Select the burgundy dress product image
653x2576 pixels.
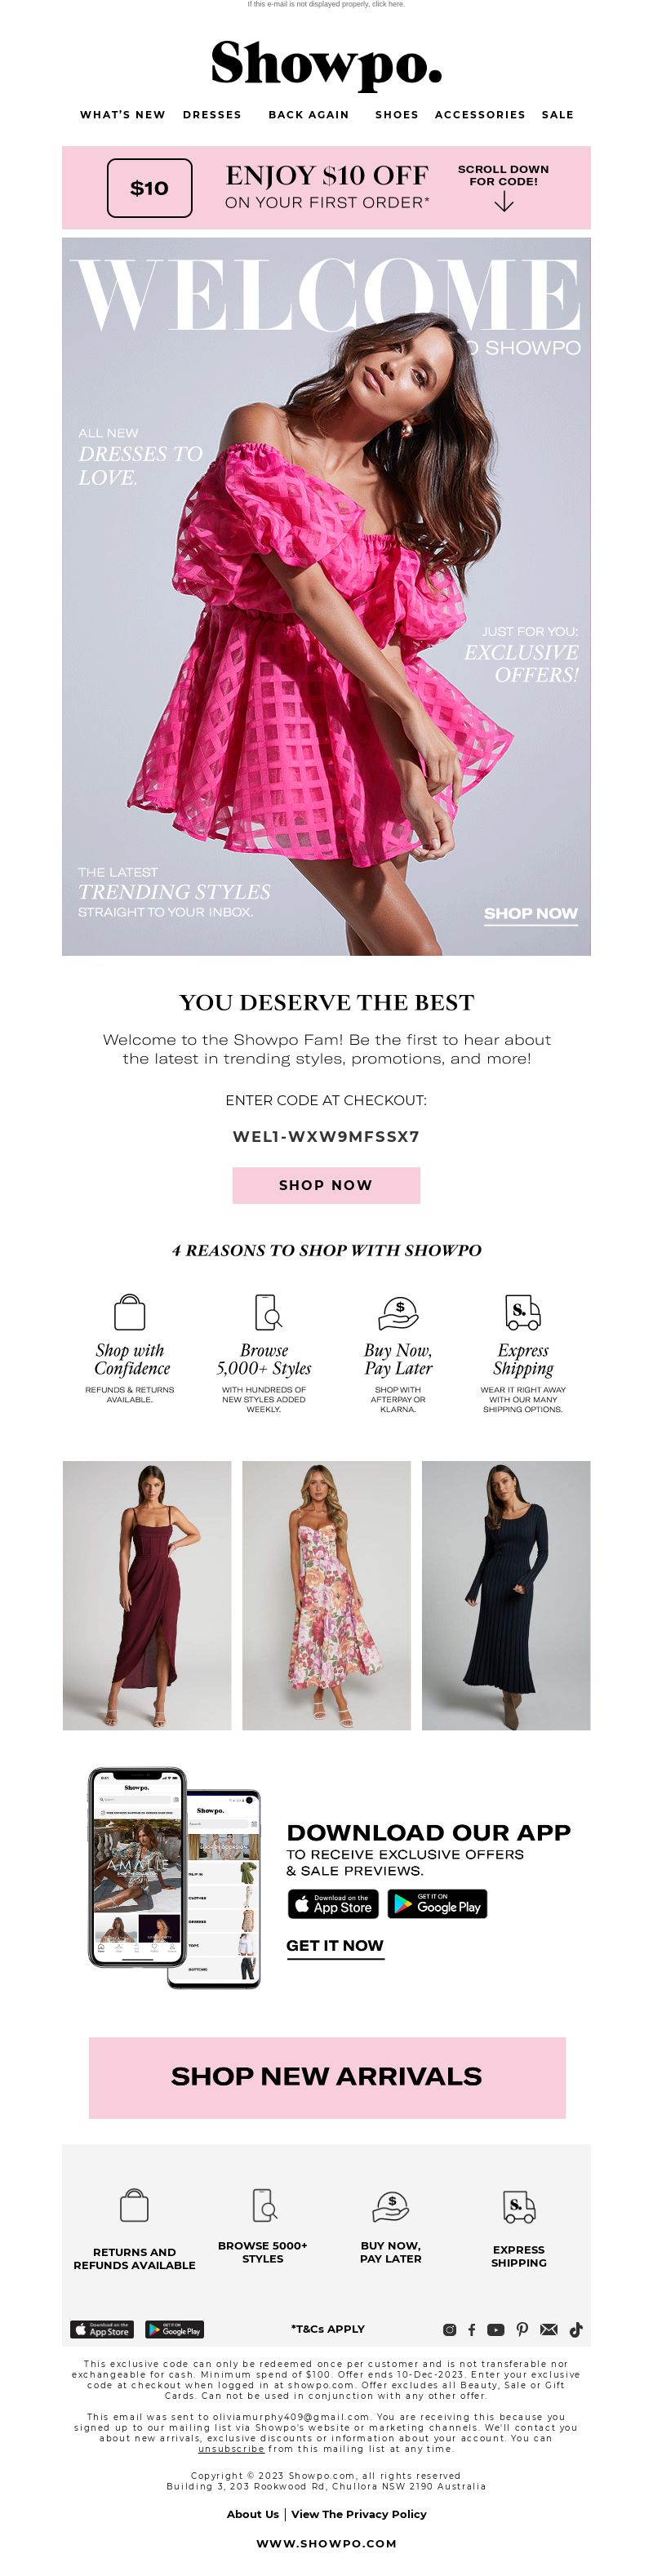147,1595
